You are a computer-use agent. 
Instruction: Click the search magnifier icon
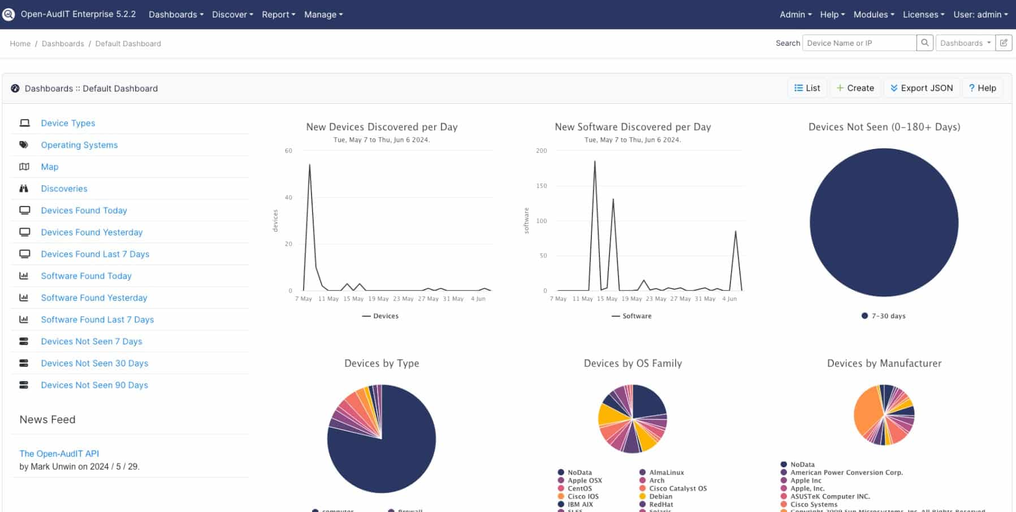coord(925,42)
